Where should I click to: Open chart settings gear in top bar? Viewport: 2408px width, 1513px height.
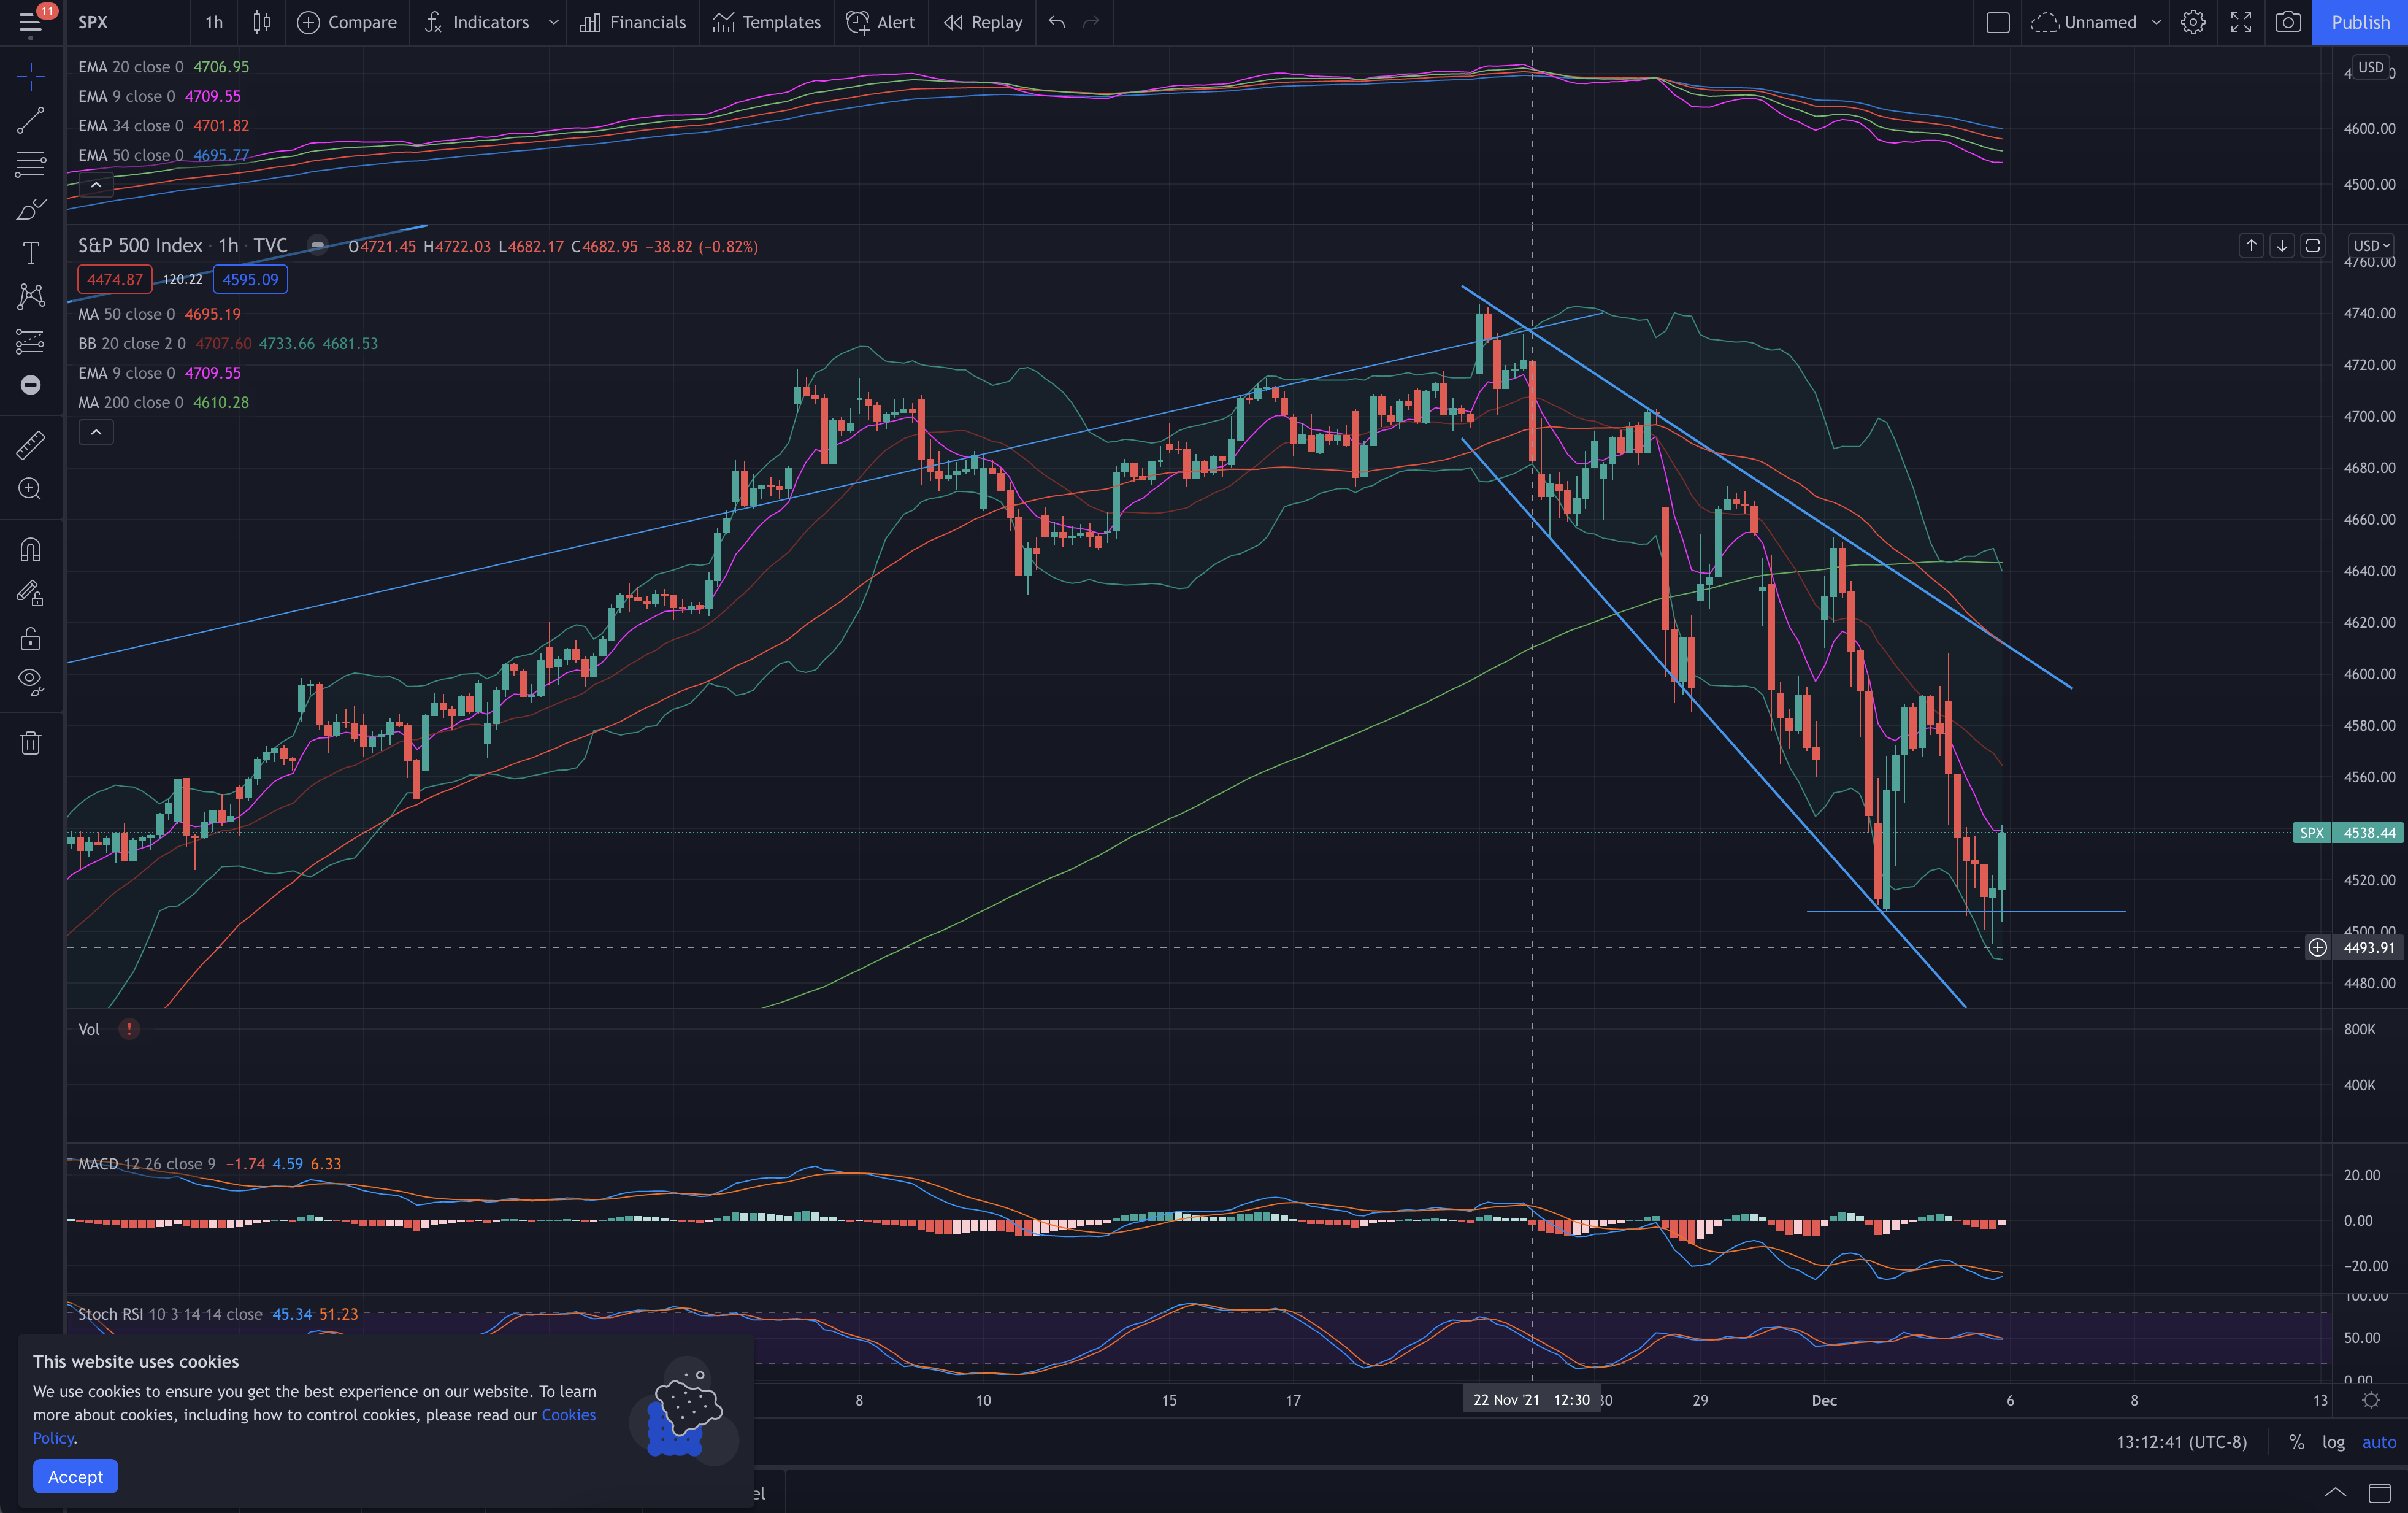coord(2192,22)
